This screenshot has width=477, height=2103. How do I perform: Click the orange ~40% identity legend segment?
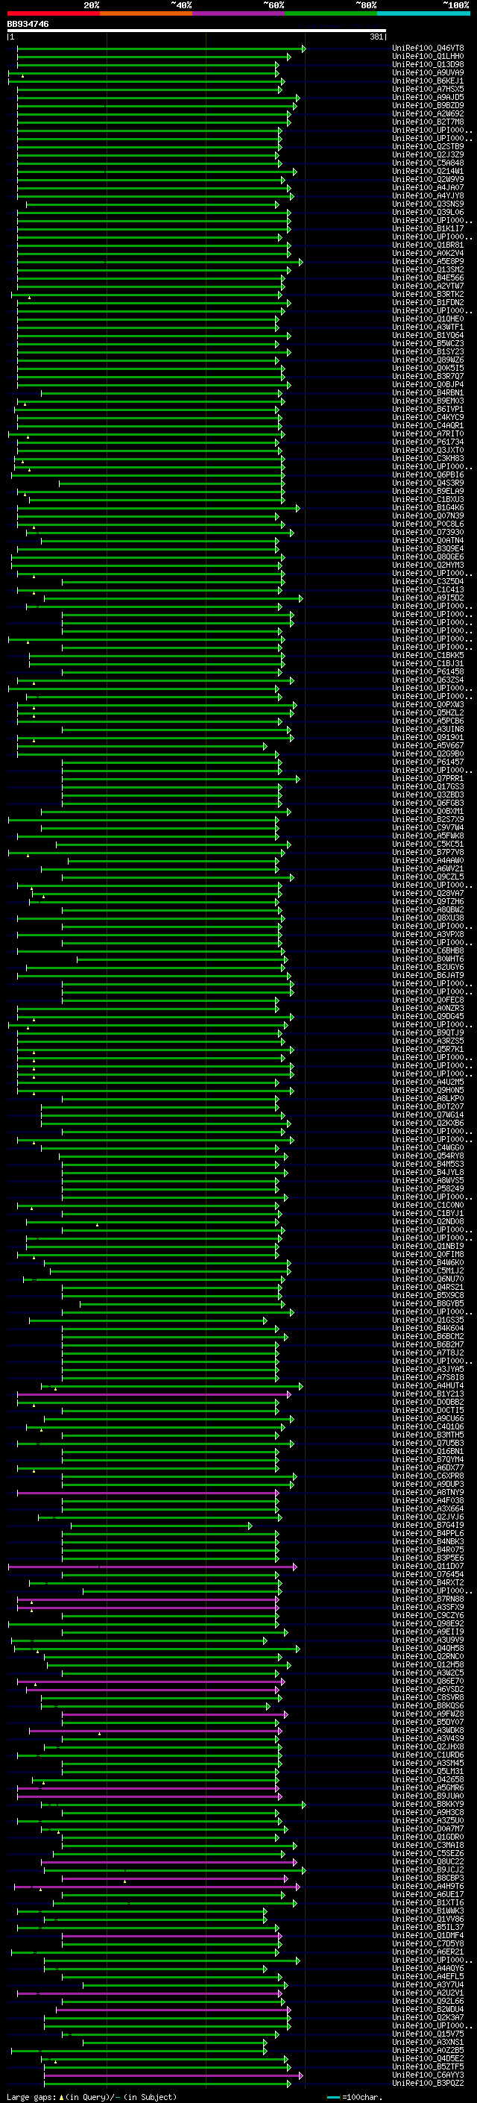tap(146, 13)
